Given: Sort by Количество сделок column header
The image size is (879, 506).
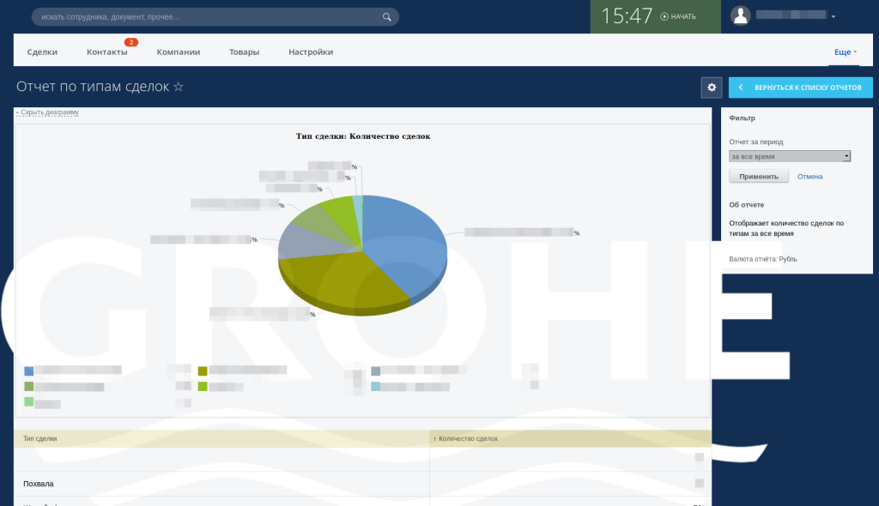Looking at the screenshot, I should point(468,439).
